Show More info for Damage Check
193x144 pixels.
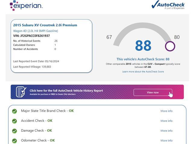pos(166,131)
